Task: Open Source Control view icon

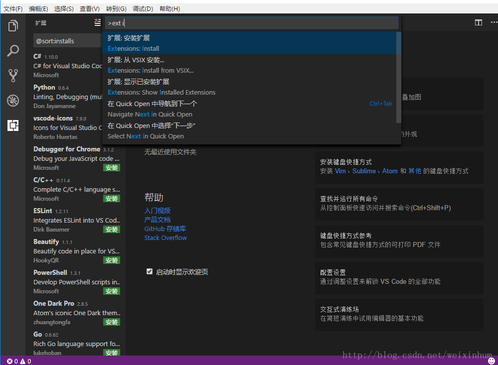Action: (x=13, y=76)
